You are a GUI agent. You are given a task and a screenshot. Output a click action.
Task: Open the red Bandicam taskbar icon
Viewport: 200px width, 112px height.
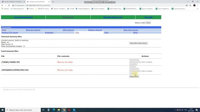(x=69, y=110)
